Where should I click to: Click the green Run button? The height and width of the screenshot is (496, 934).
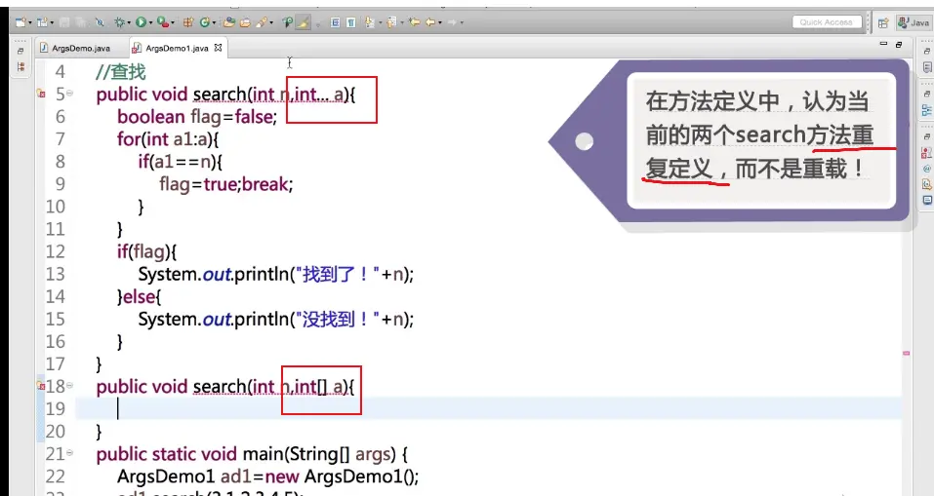(141, 22)
